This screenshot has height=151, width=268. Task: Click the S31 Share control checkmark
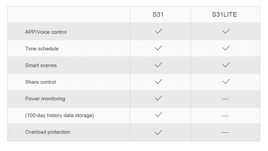(158, 81)
